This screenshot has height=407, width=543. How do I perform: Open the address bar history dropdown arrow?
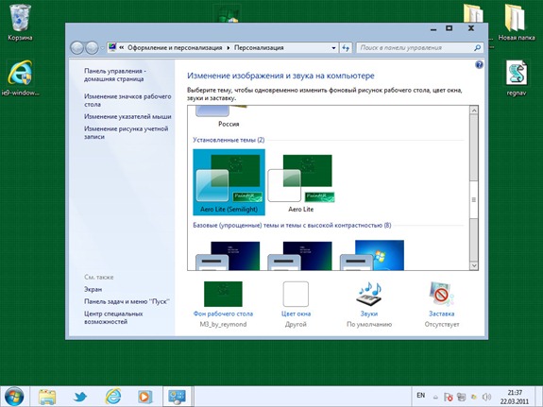[333, 48]
